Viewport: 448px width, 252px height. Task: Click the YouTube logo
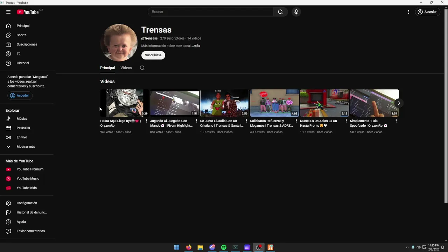[x=28, y=12]
